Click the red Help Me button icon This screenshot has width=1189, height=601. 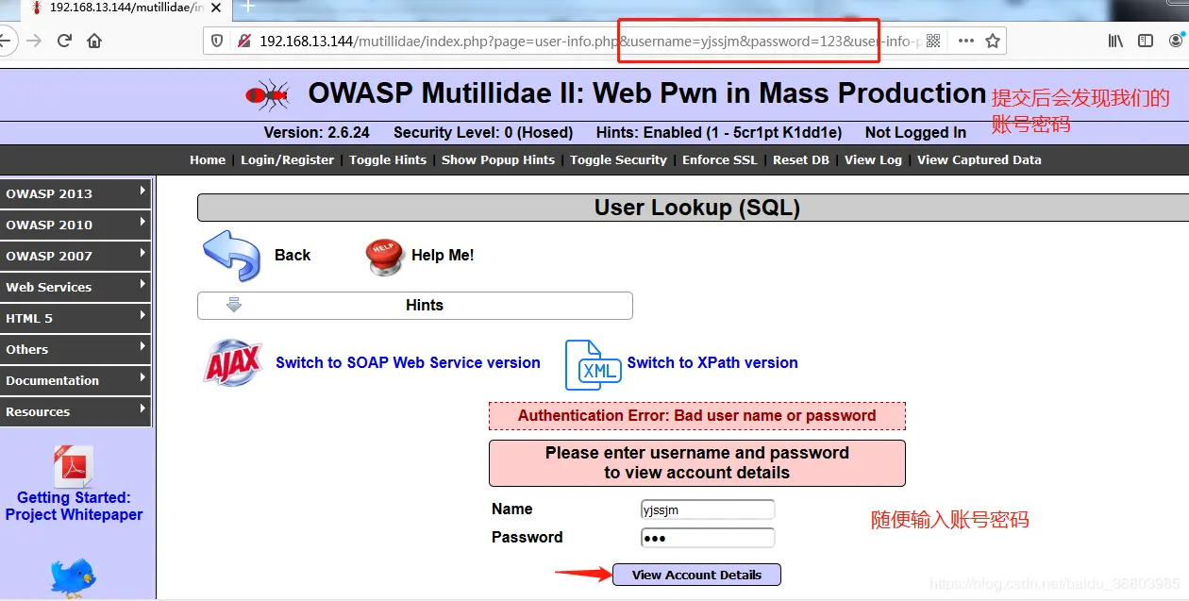pyautogui.click(x=384, y=256)
